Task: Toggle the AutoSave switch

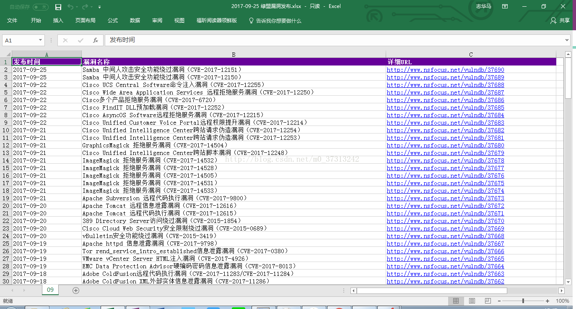Action: (40, 7)
